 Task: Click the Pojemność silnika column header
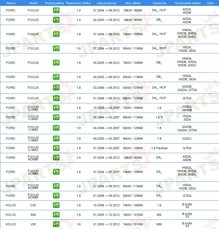click(x=78, y=3)
